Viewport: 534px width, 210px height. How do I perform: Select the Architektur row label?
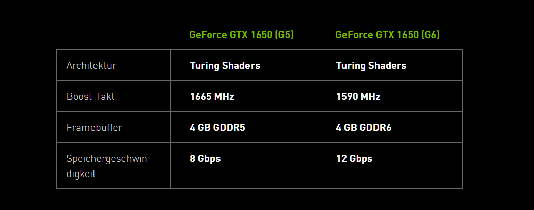pyautogui.click(x=91, y=65)
